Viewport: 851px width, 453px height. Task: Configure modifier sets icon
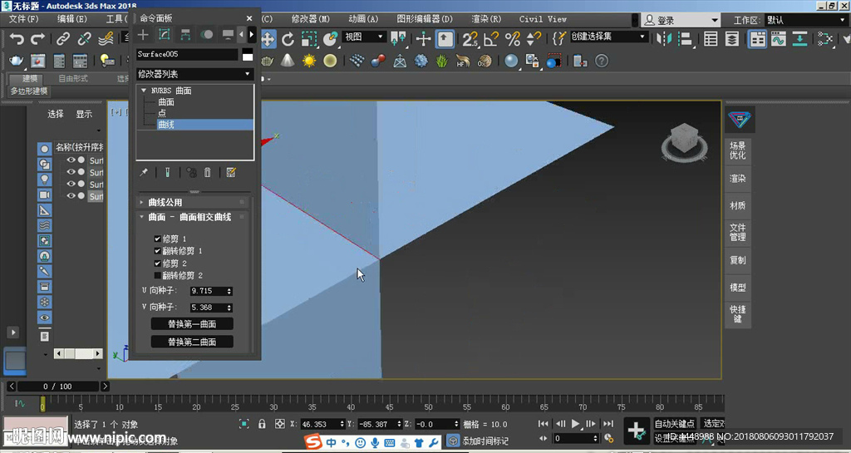(x=231, y=173)
